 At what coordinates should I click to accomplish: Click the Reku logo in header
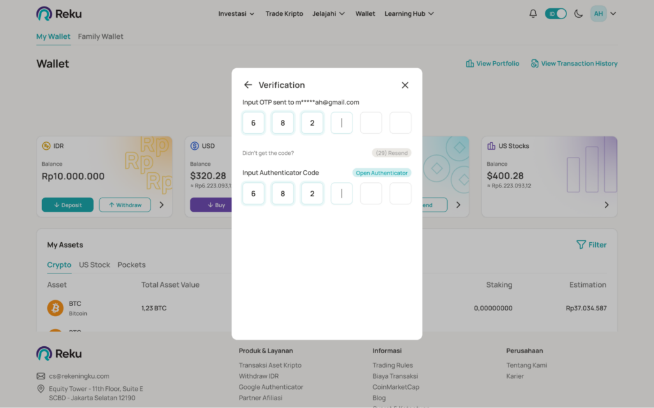(59, 13)
